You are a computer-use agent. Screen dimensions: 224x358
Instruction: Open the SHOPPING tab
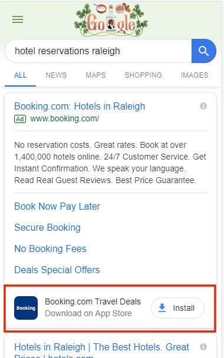(x=143, y=75)
